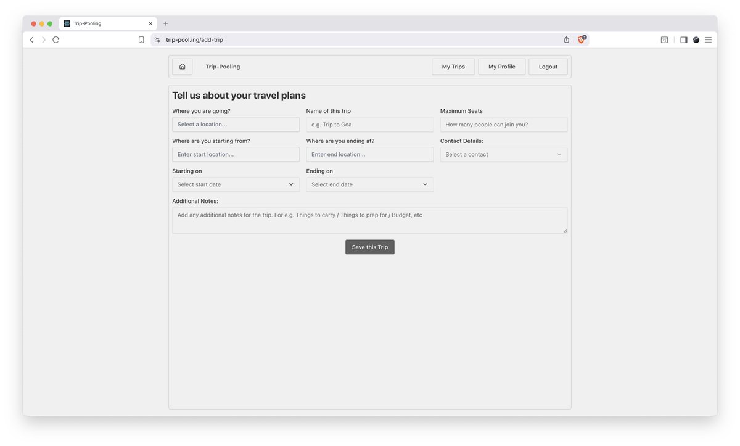Toggle the browser sidebar panel icon

pos(683,39)
